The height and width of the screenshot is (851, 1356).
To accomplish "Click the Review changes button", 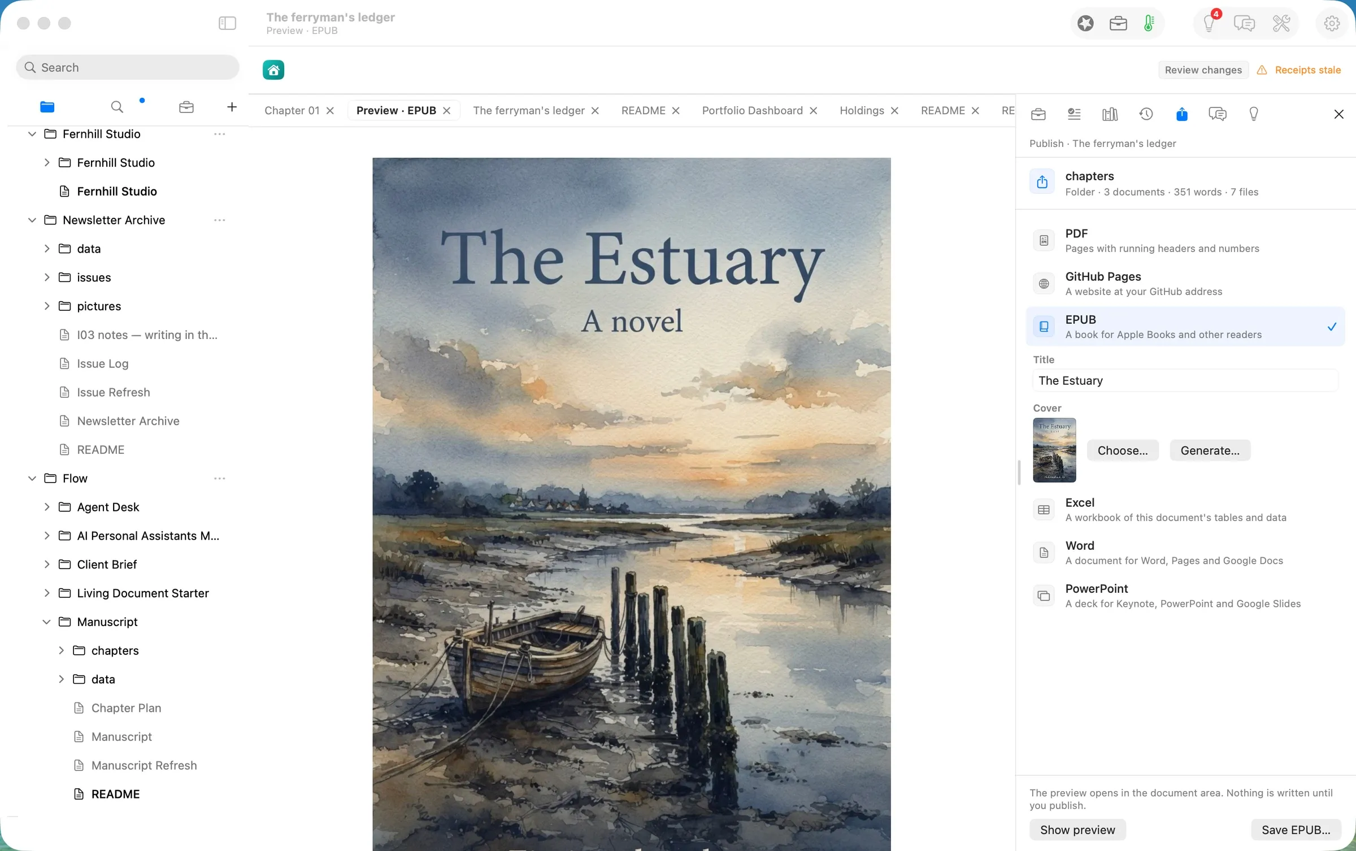I will [1203, 70].
